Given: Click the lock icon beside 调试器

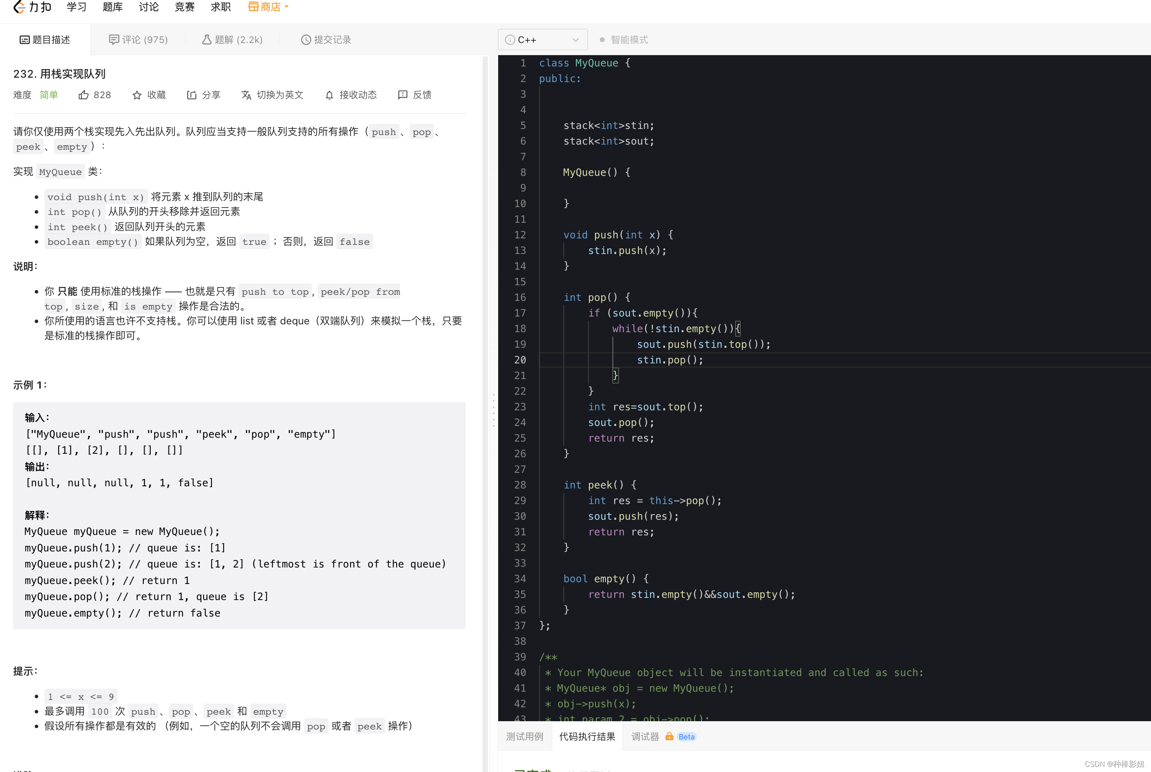Looking at the screenshot, I should point(669,736).
